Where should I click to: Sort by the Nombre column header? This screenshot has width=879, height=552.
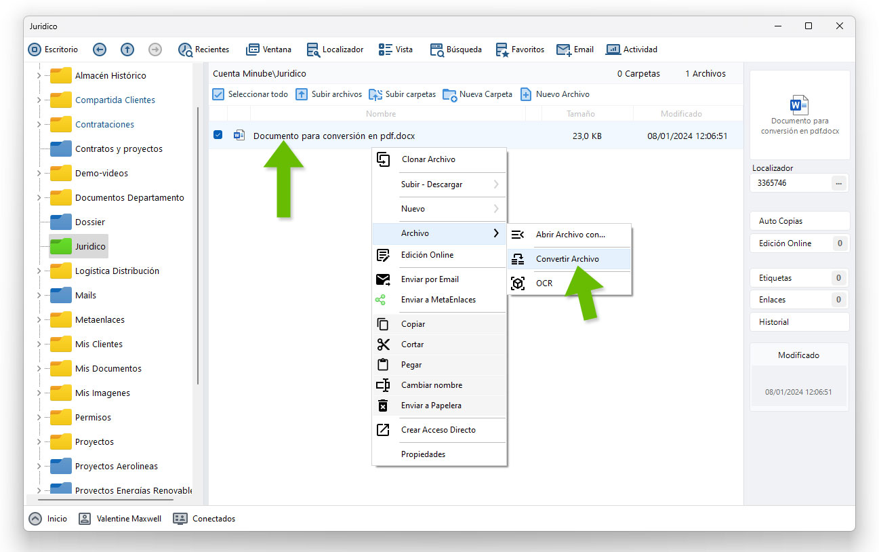pos(381,114)
